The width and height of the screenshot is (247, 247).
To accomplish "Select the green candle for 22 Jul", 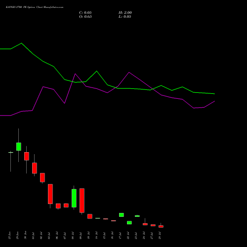I will [129, 223].
